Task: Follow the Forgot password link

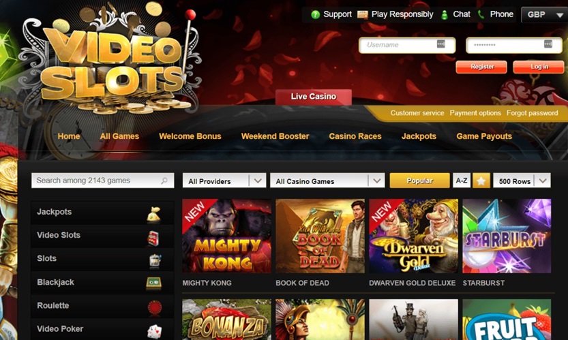Action: click(532, 113)
